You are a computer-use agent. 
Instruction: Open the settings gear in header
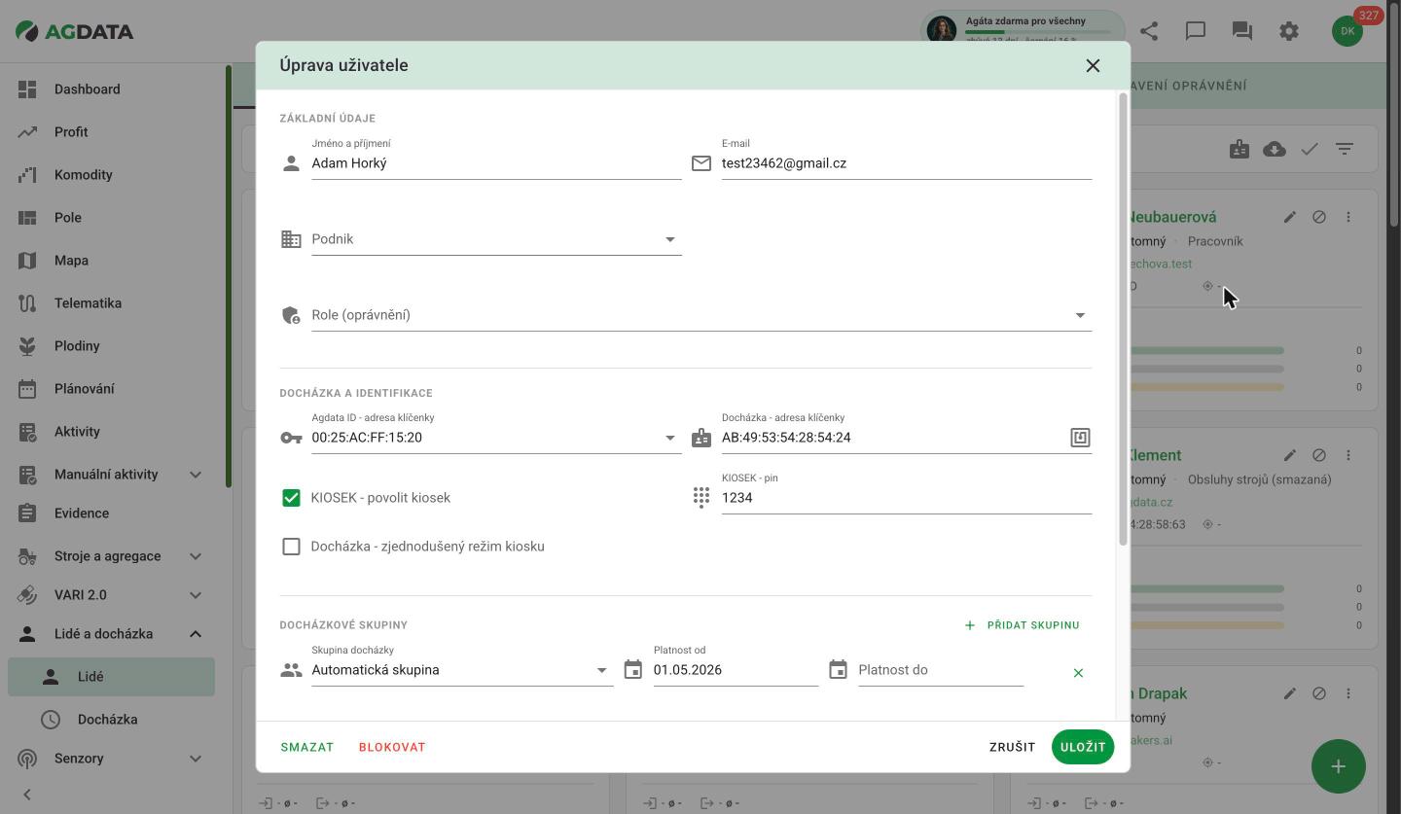(1289, 31)
